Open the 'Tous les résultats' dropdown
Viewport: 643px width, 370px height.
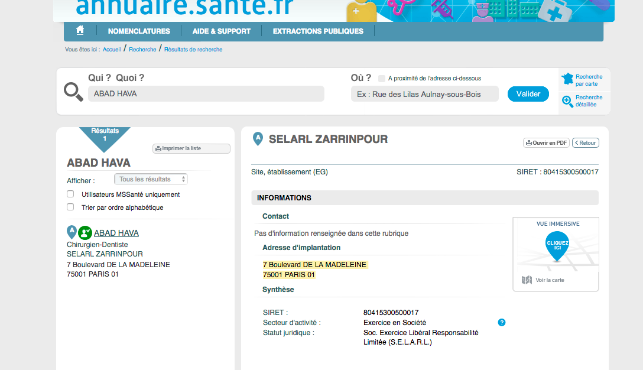(x=151, y=179)
